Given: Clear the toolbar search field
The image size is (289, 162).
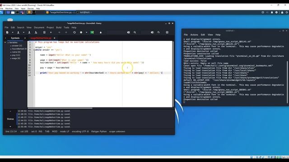Looking at the screenshot, I should [x=128, y=32].
